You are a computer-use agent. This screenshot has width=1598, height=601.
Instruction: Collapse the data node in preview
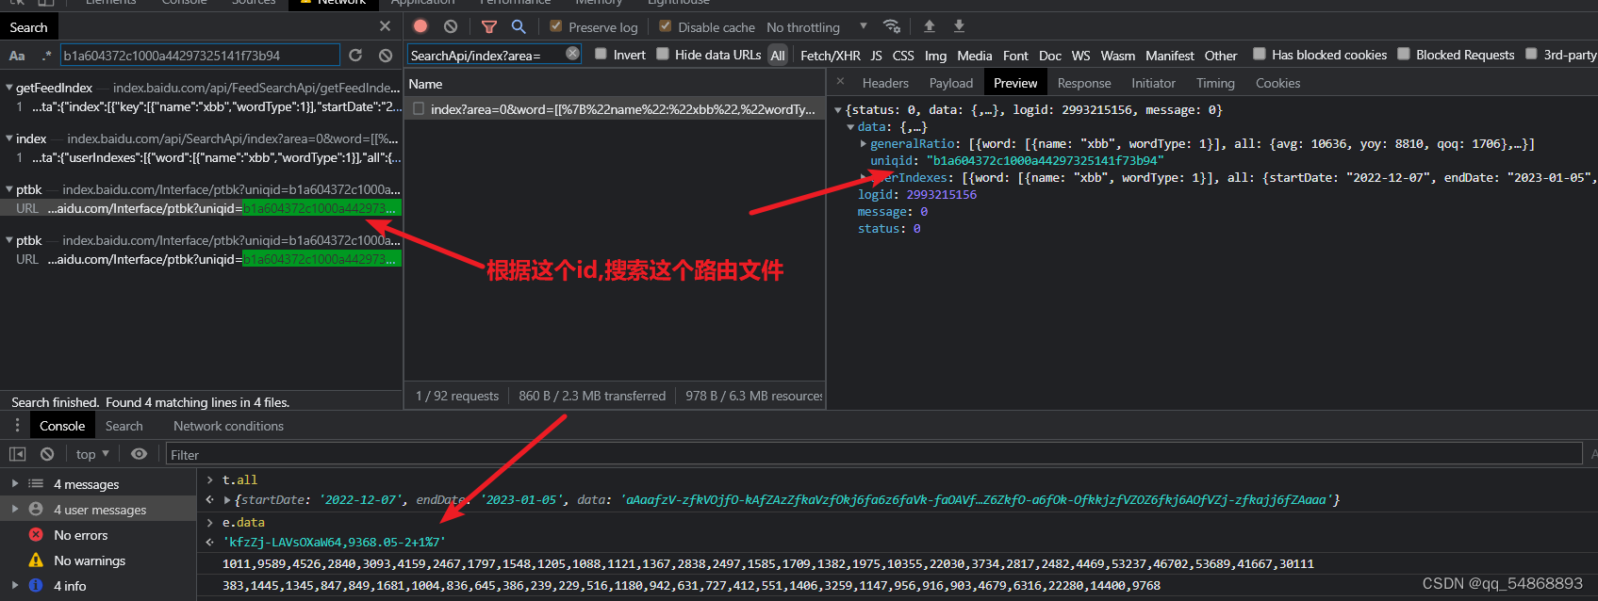(850, 127)
